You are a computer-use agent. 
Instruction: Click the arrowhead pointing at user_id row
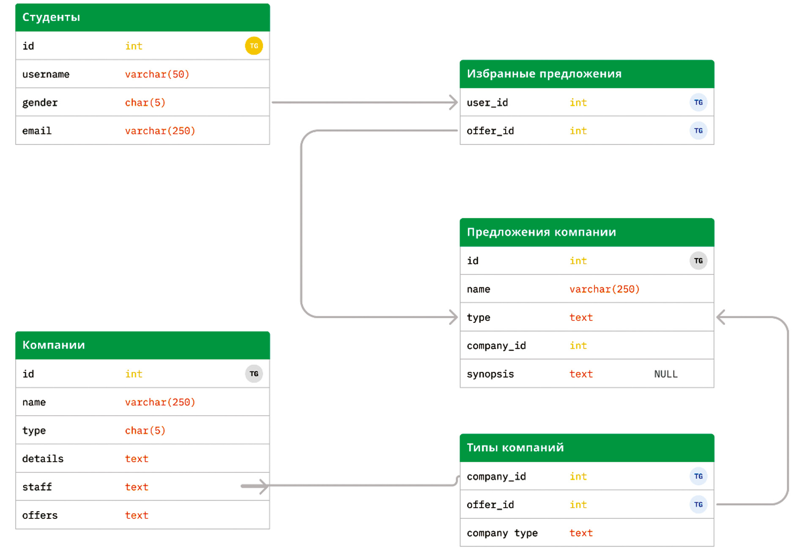[x=453, y=102]
